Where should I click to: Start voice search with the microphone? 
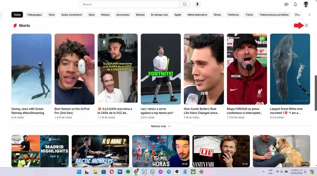coord(197,4)
